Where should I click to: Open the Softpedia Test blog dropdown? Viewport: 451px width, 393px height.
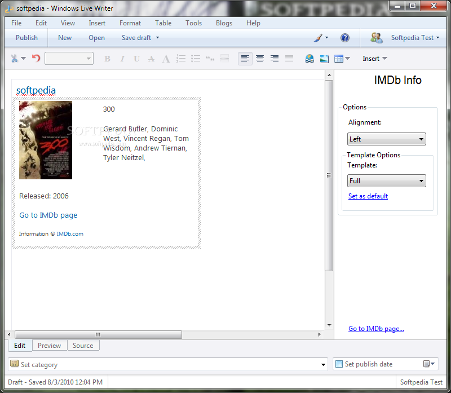[x=415, y=38]
